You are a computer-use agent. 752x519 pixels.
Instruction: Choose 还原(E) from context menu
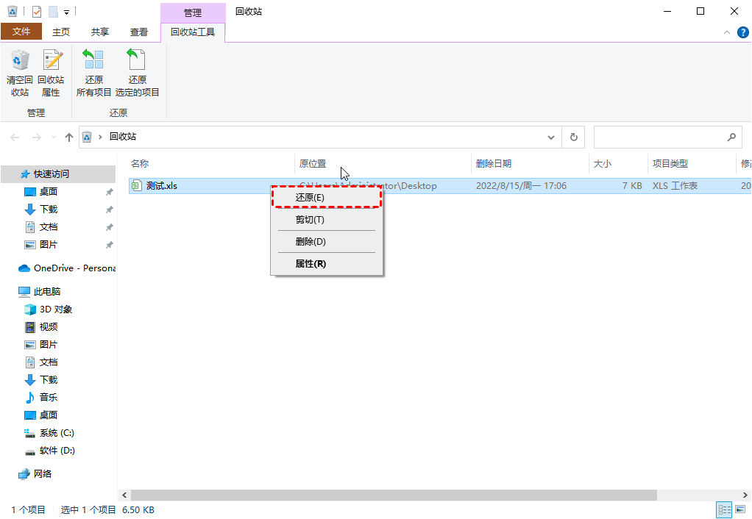[x=327, y=198]
